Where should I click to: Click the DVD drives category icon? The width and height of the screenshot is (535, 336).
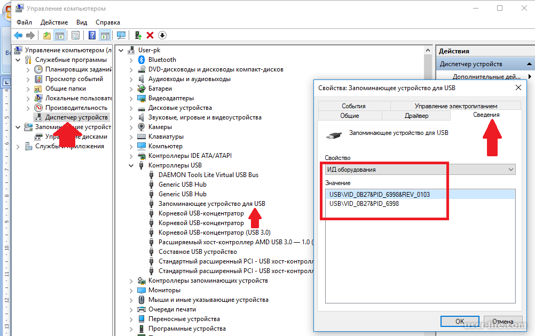click(141, 69)
